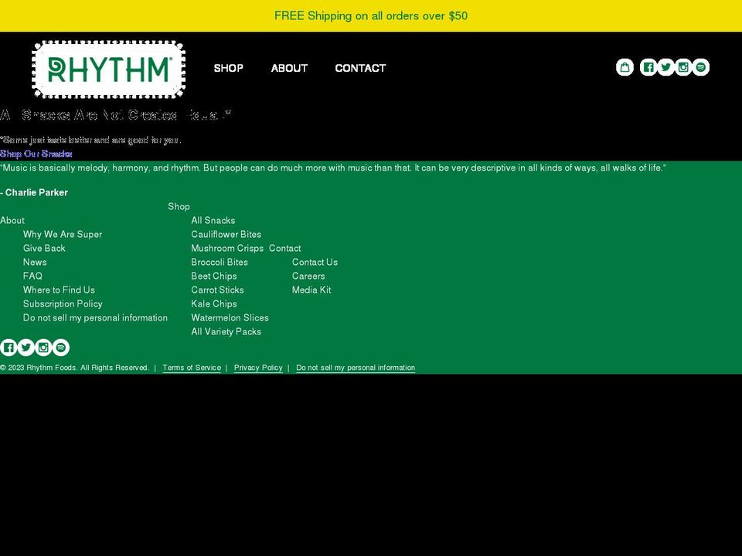The width and height of the screenshot is (742, 556).
Task: Open the Spotify icon in the header
Action: tap(701, 67)
